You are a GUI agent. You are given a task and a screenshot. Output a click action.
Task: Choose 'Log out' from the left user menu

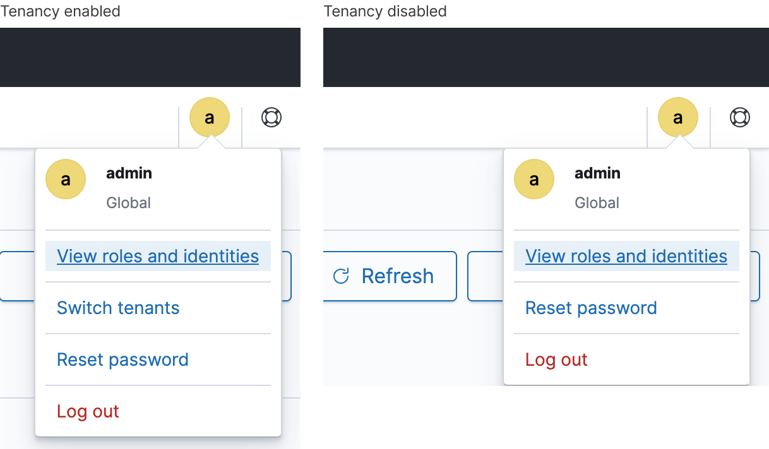(88, 411)
